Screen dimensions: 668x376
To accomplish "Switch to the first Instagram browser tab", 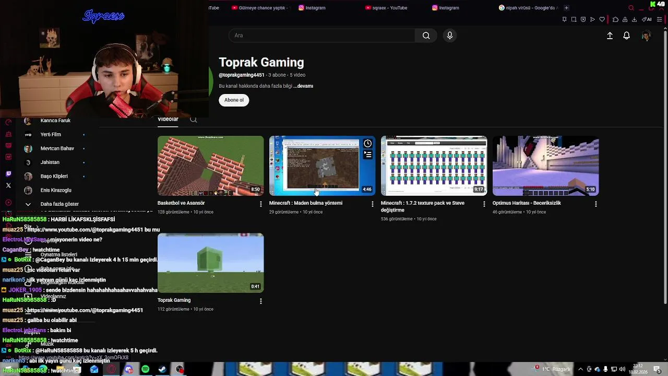I will tap(312, 8).
